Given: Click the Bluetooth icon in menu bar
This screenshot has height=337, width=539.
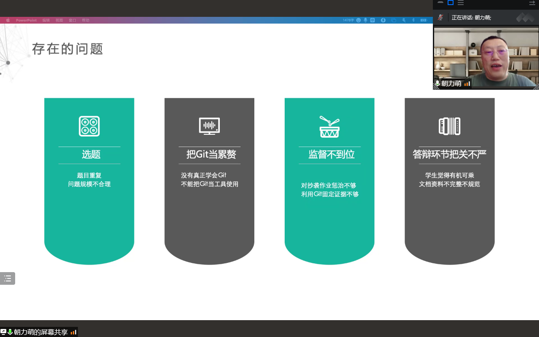Looking at the screenshot, I should pos(413,20).
